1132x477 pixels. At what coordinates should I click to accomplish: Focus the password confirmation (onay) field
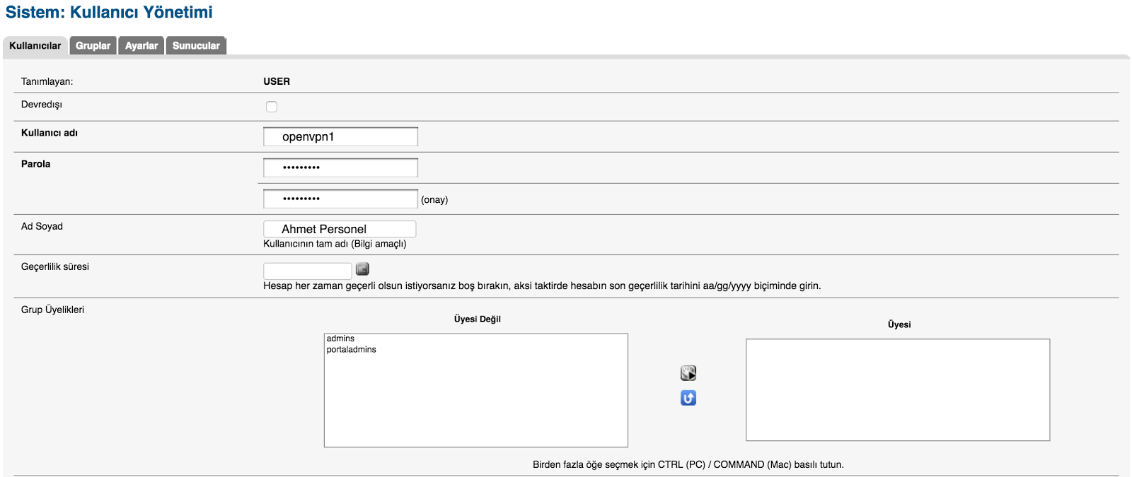pyautogui.click(x=340, y=199)
